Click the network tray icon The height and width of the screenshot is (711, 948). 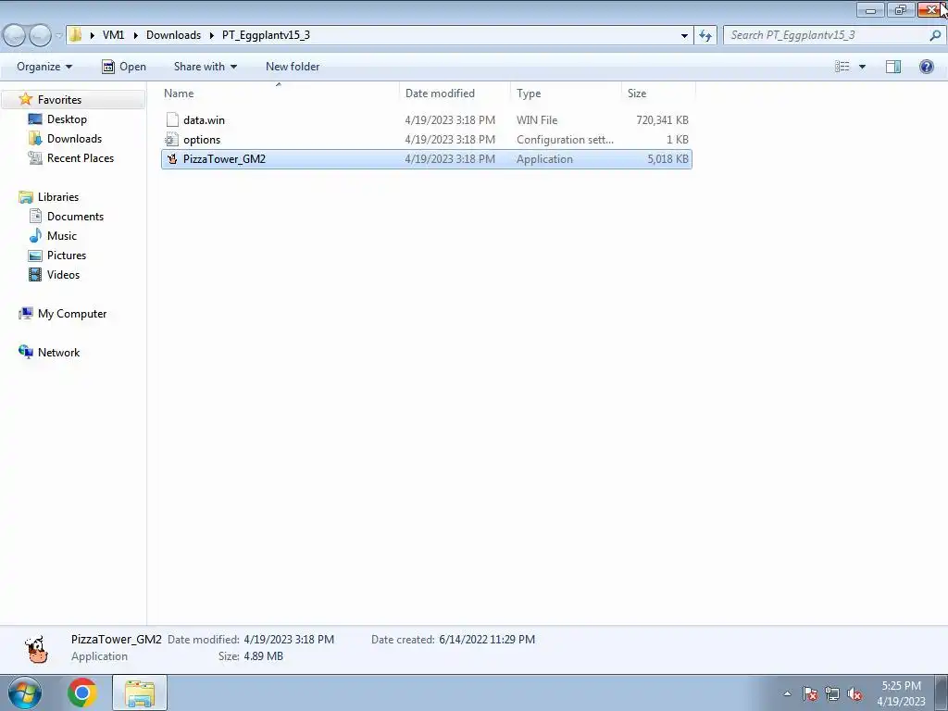832,693
